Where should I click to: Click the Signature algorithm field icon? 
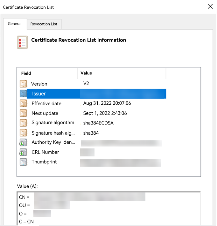click(x=23, y=123)
